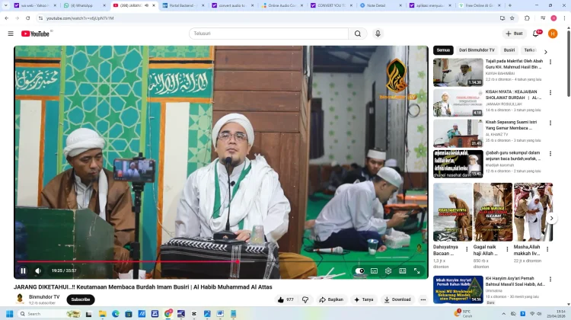This screenshot has width=571, height=320.
Task: Download the video
Action: 397,299
